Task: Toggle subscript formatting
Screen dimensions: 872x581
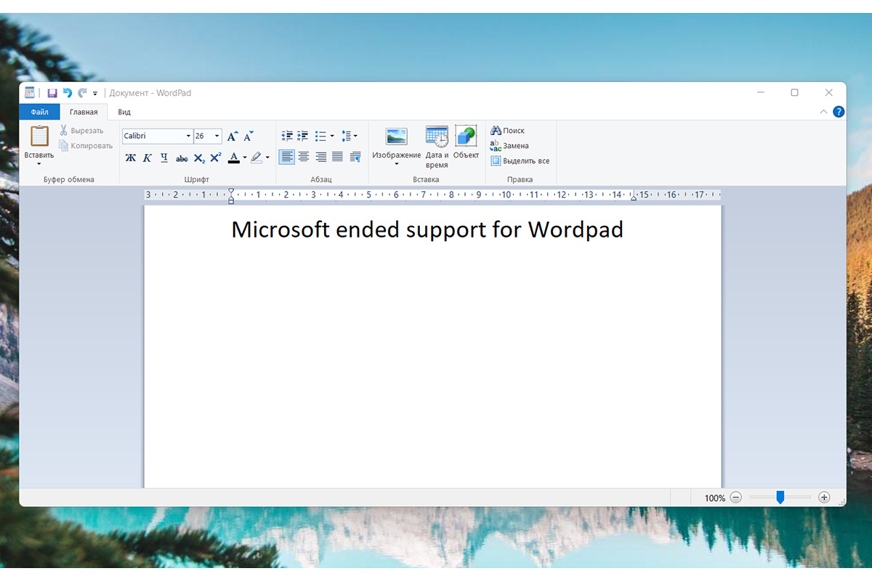Action: (x=199, y=158)
